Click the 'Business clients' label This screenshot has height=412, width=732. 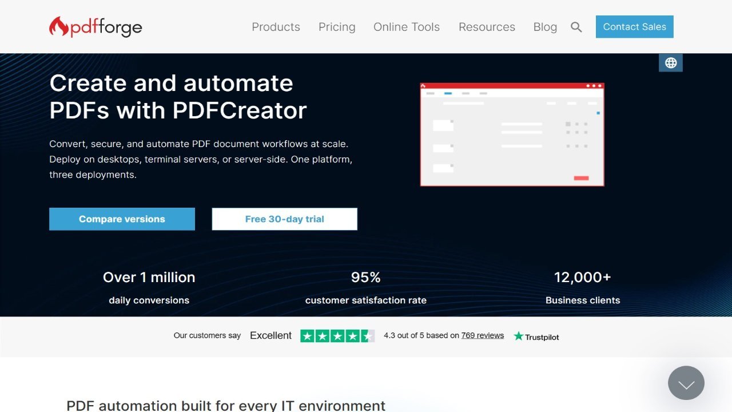coord(583,300)
